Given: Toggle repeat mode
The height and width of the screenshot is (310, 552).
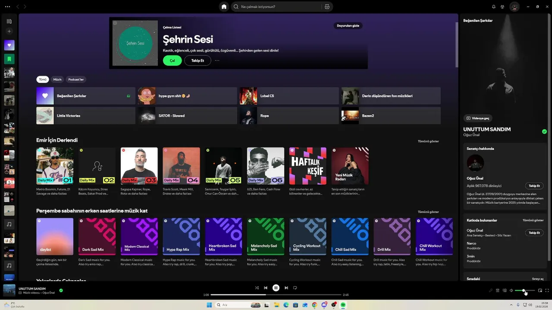Looking at the screenshot, I should click(x=295, y=288).
